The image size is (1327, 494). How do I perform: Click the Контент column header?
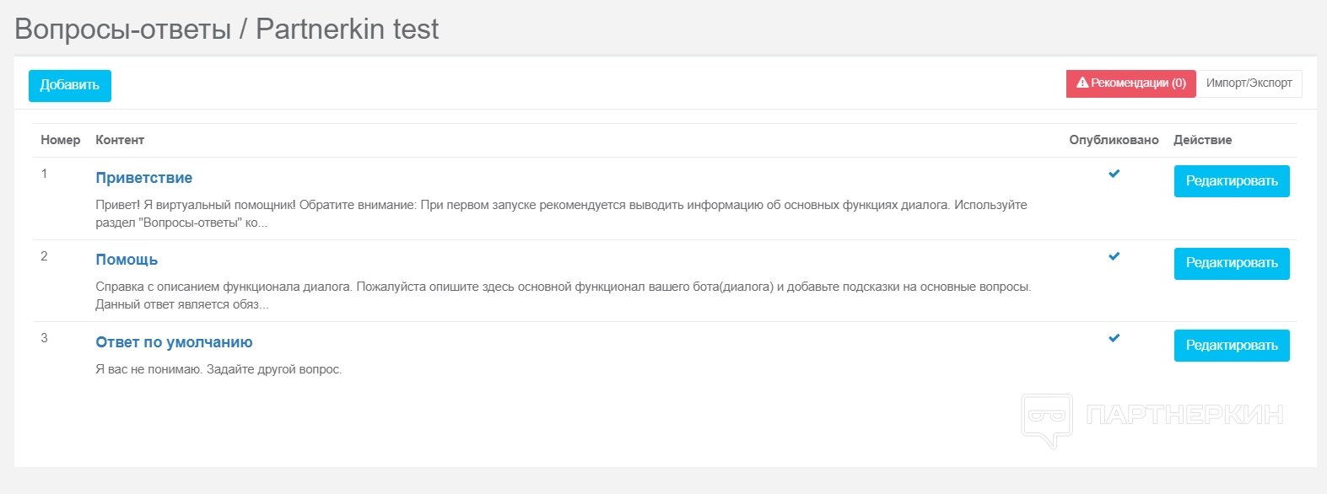(x=120, y=140)
